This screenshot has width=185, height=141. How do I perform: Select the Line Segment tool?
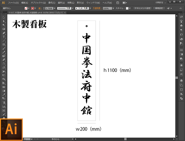(x=4, y=41)
